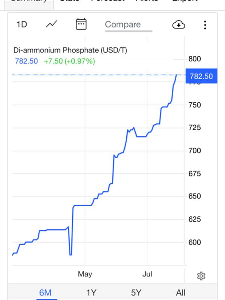The image size is (225, 300).
Task: Click the May label on the time axis
Action: (x=85, y=274)
